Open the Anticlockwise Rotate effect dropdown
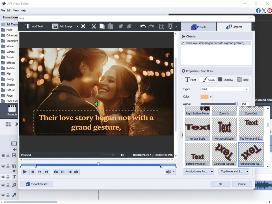The image size is (272, 204). coord(198,172)
